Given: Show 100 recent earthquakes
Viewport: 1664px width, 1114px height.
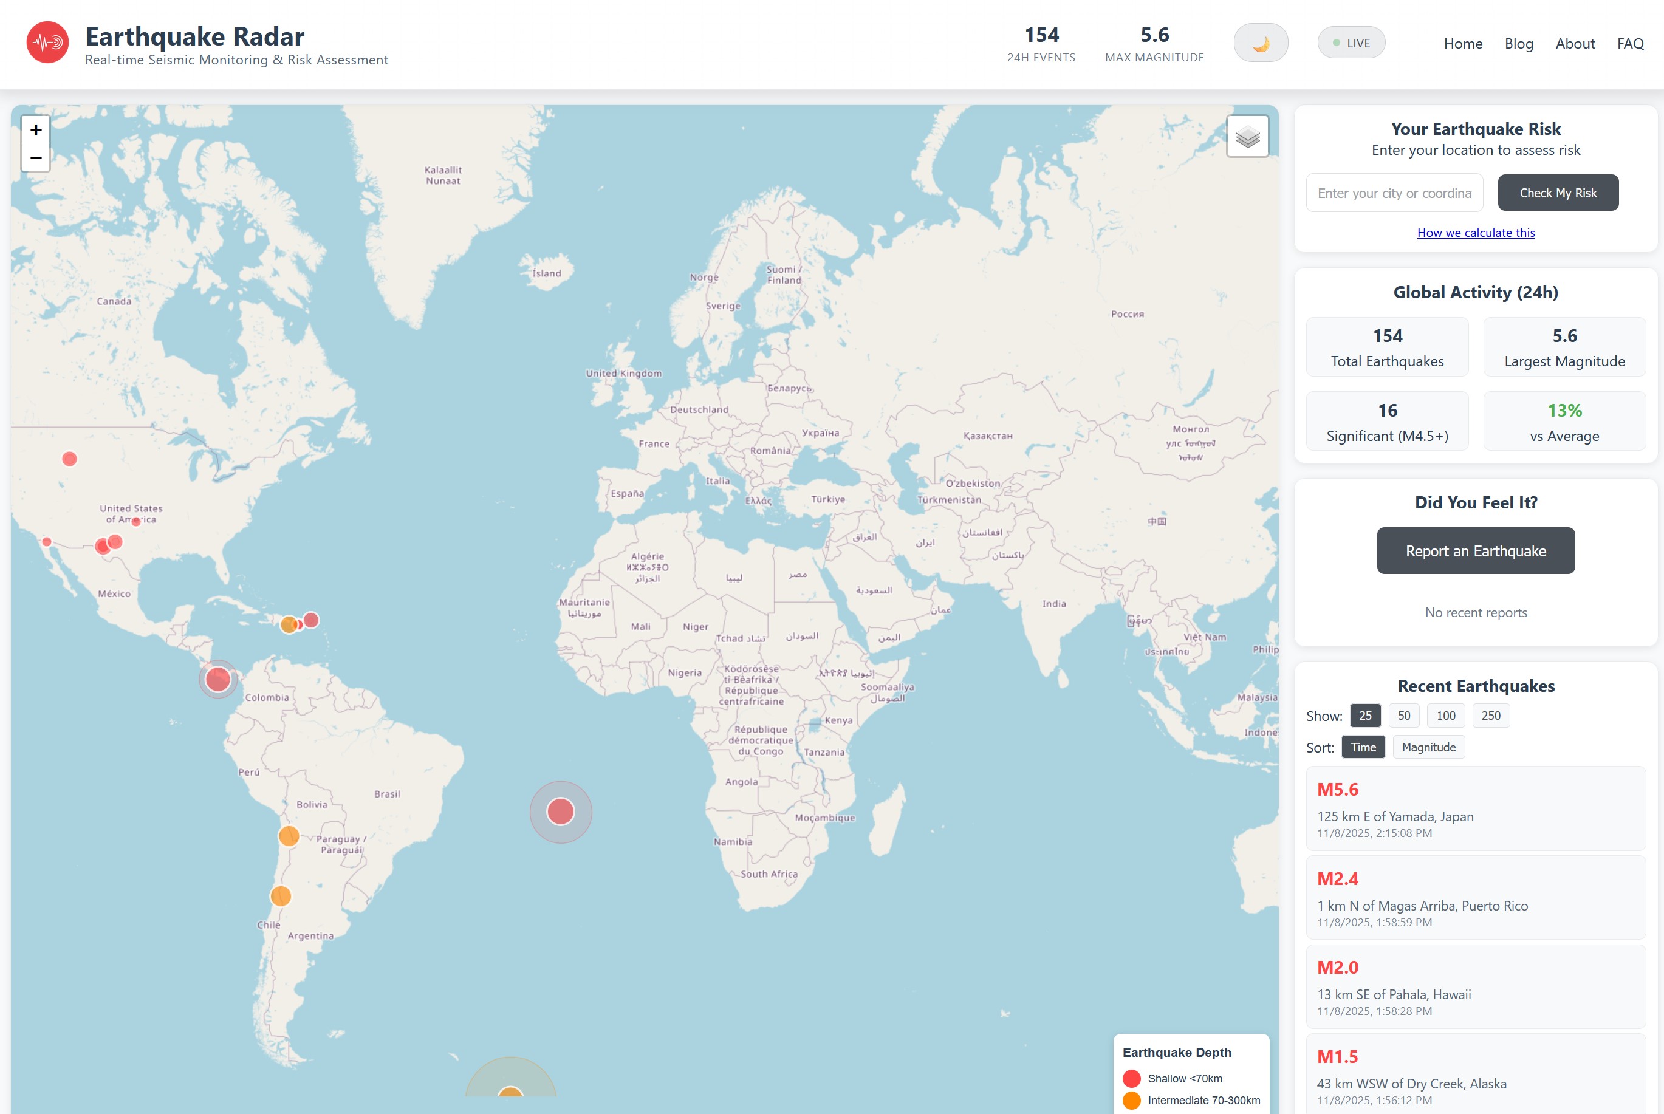Looking at the screenshot, I should click(1445, 716).
